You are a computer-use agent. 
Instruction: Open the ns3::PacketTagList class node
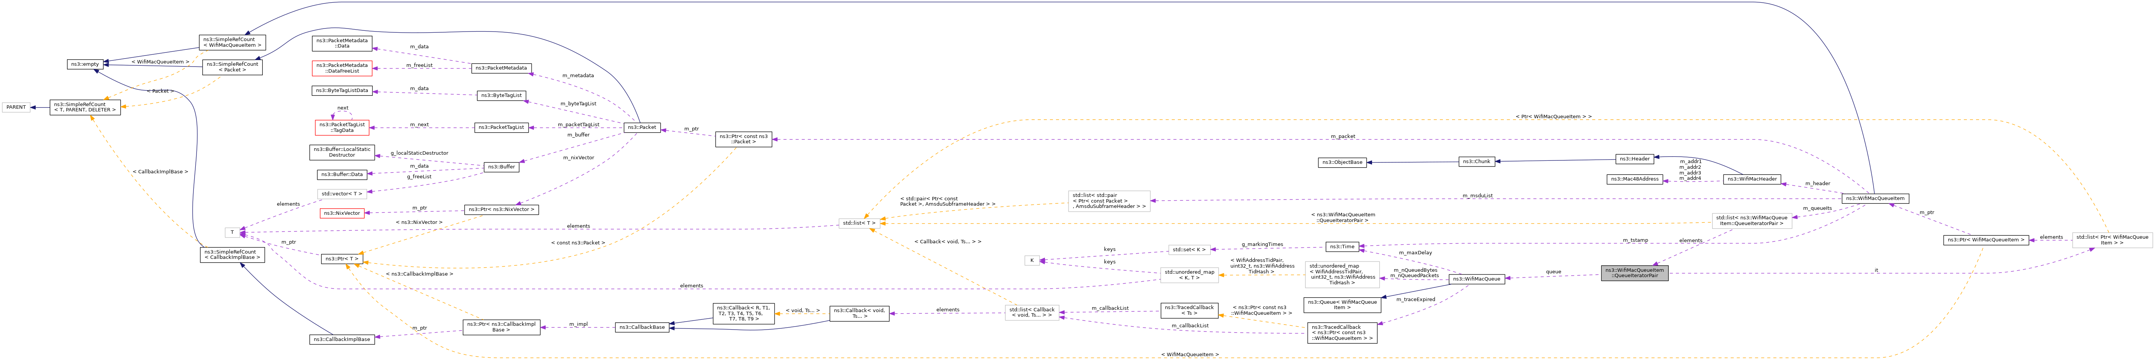coord(502,128)
